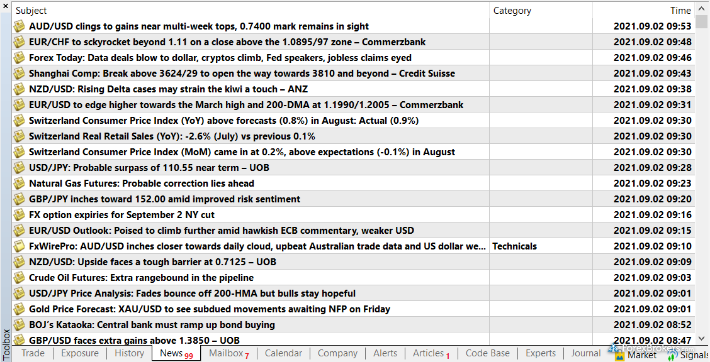The width and height of the screenshot is (710, 362).
Task: Open the Articles tab
Action: pyautogui.click(x=429, y=353)
